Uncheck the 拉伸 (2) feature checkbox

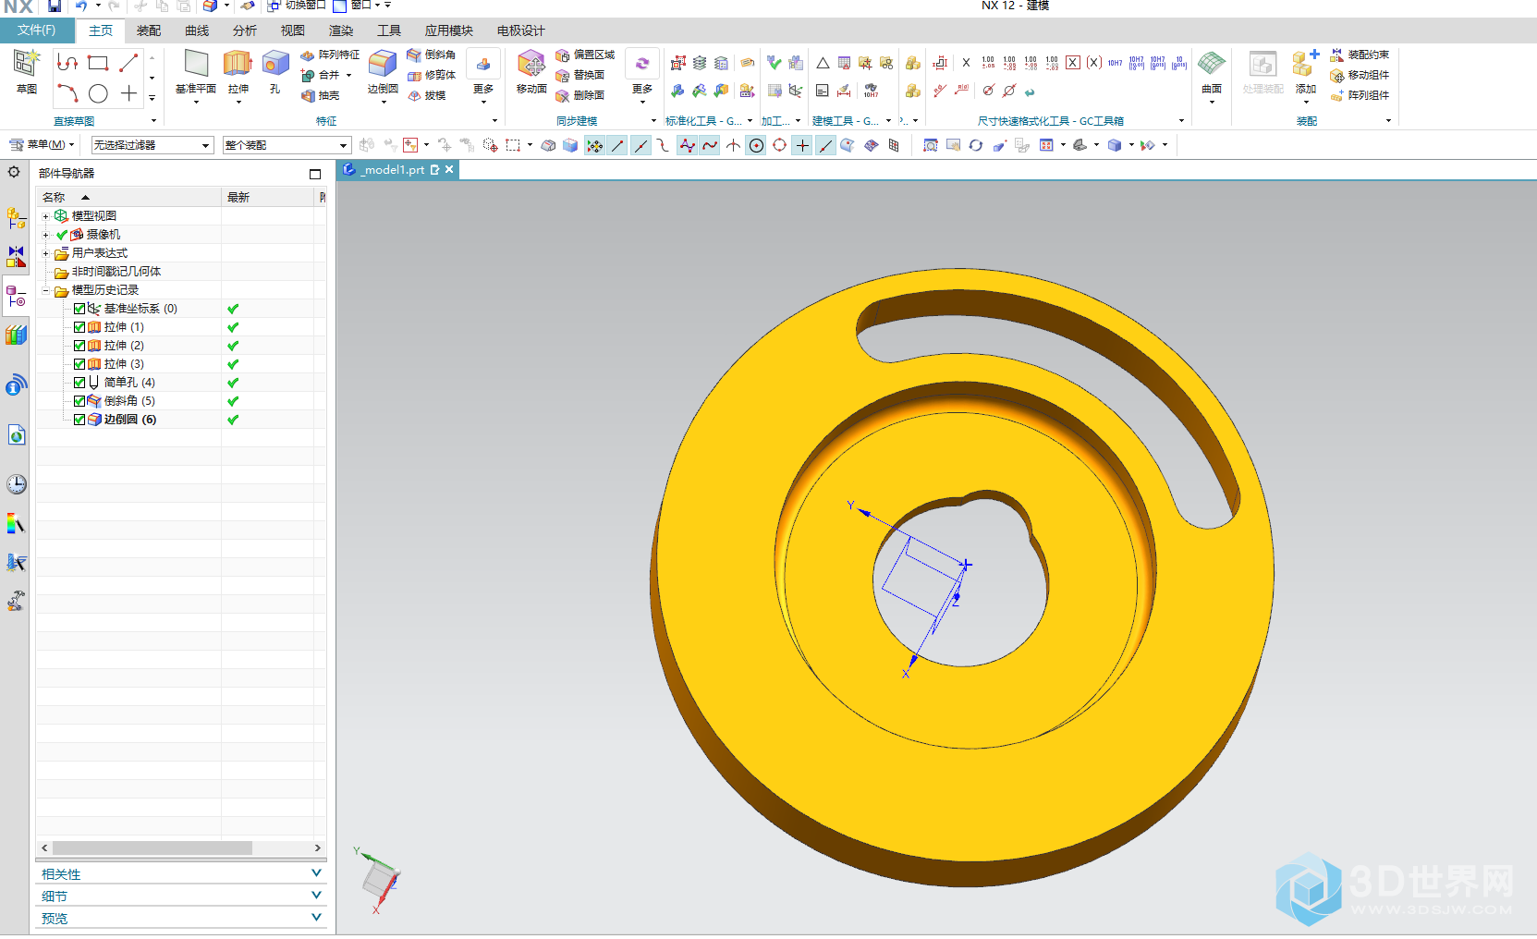(79, 346)
